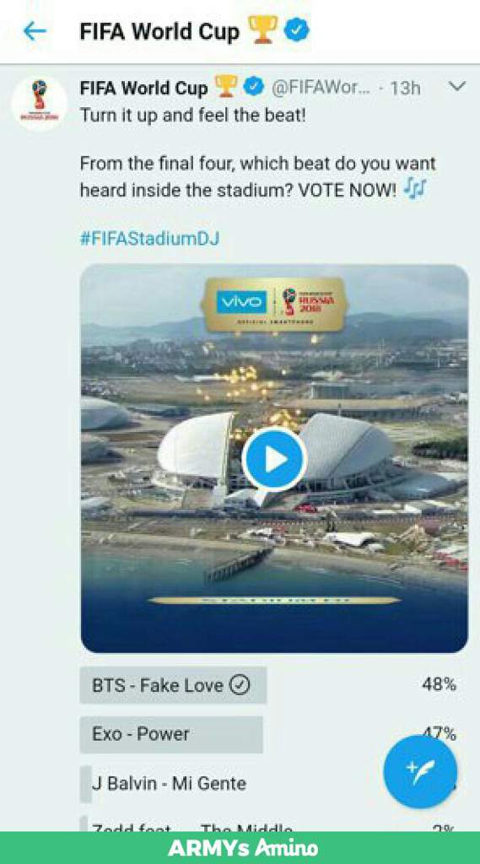Viewport: 480px width, 864px height.
Task: Expand the tweet options chevron
Action: (x=457, y=87)
